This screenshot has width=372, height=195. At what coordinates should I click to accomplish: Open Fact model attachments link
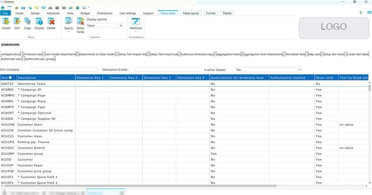coord(60,54)
